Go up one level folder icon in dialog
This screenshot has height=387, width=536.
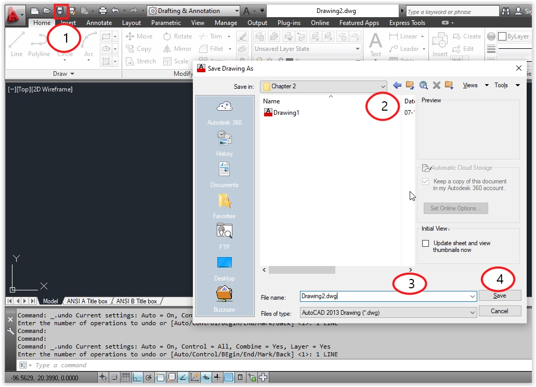coord(410,85)
